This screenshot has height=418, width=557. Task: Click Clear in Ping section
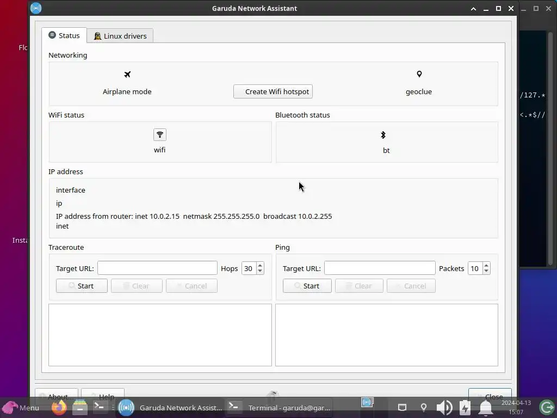pos(359,286)
